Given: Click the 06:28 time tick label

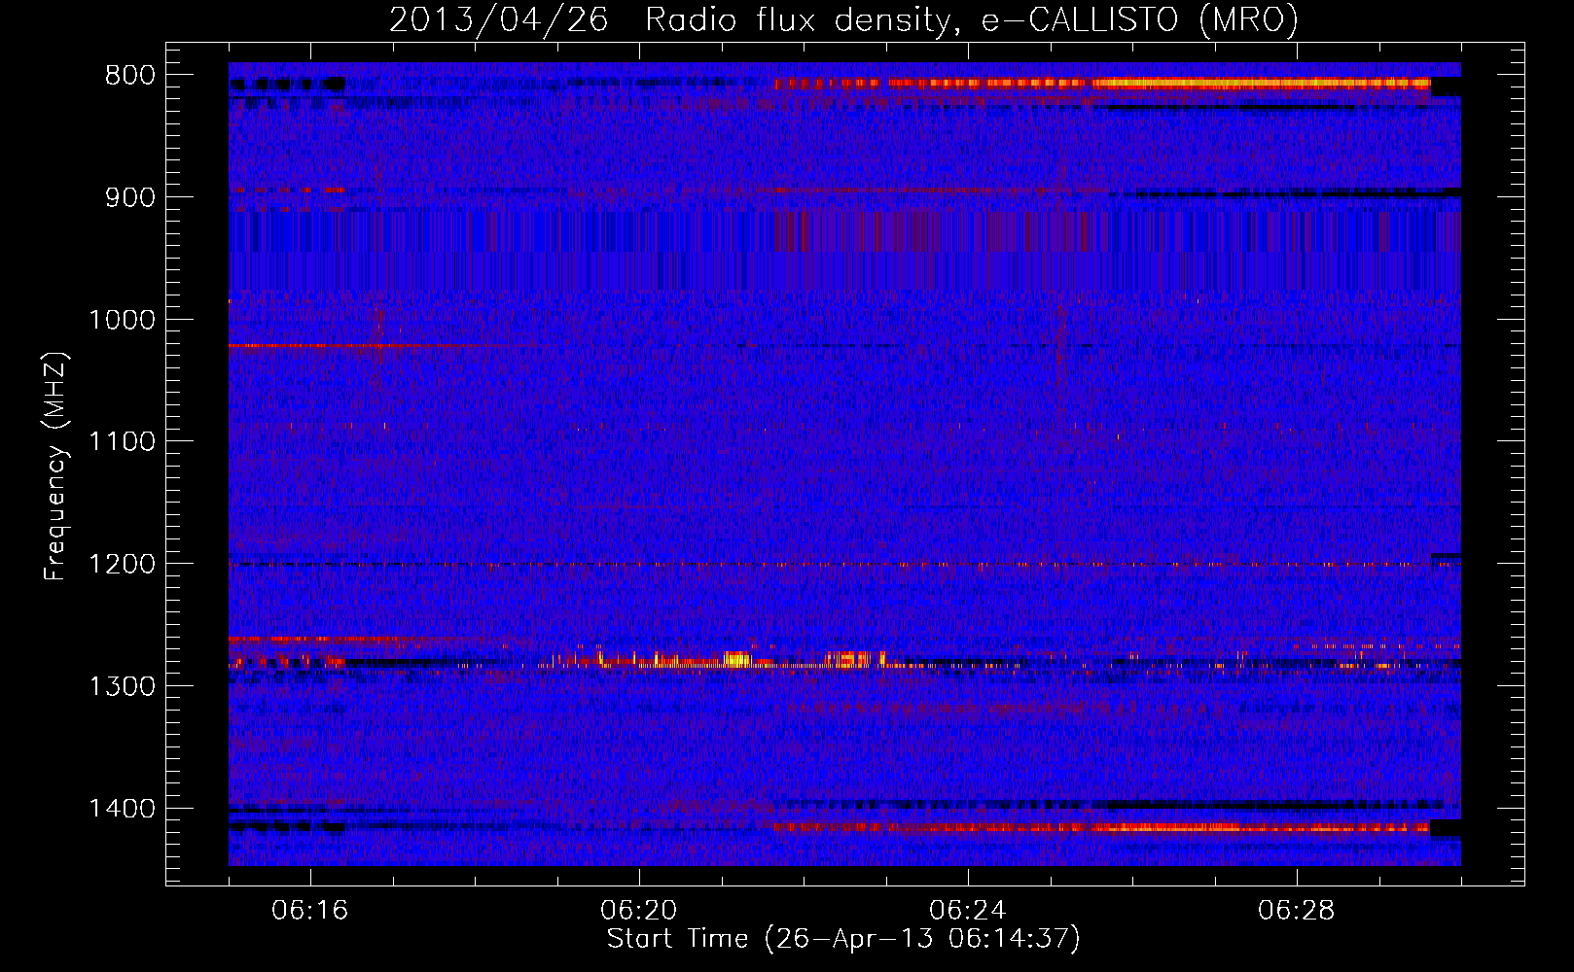Looking at the screenshot, I should 1297,911.
